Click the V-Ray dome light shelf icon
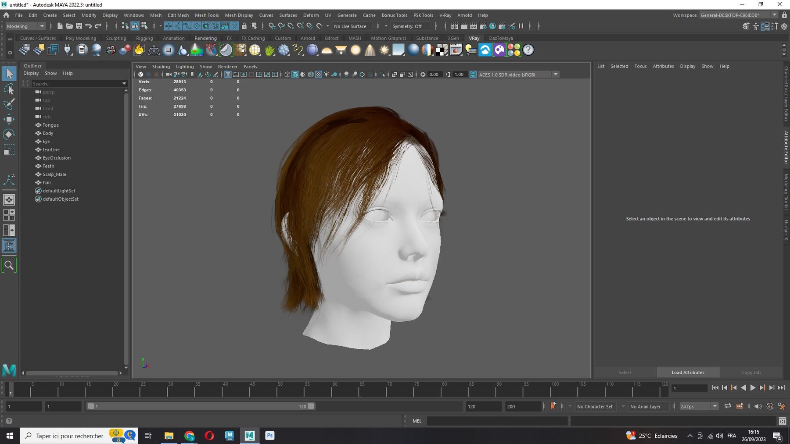 [x=327, y=50]
